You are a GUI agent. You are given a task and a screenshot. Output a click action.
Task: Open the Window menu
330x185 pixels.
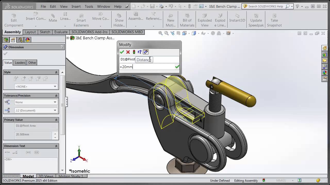pyautogui.click(x=104, y=6)
